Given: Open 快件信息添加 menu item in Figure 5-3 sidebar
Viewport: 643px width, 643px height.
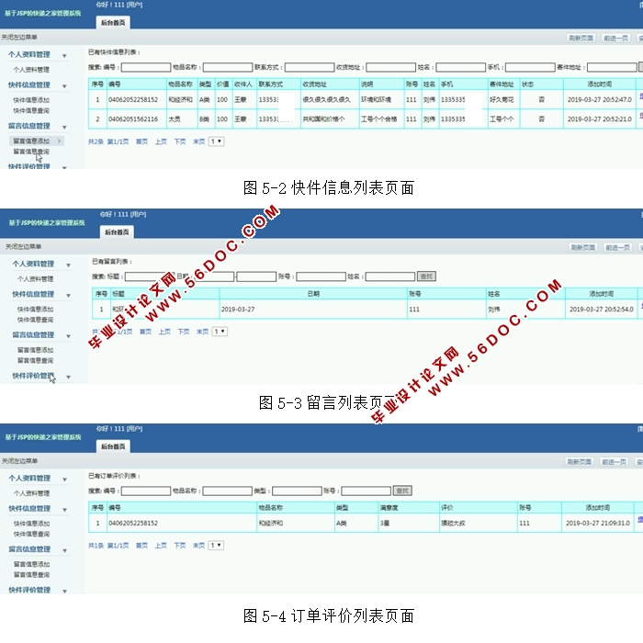Looking at the screenshot, I should point(35,310).
